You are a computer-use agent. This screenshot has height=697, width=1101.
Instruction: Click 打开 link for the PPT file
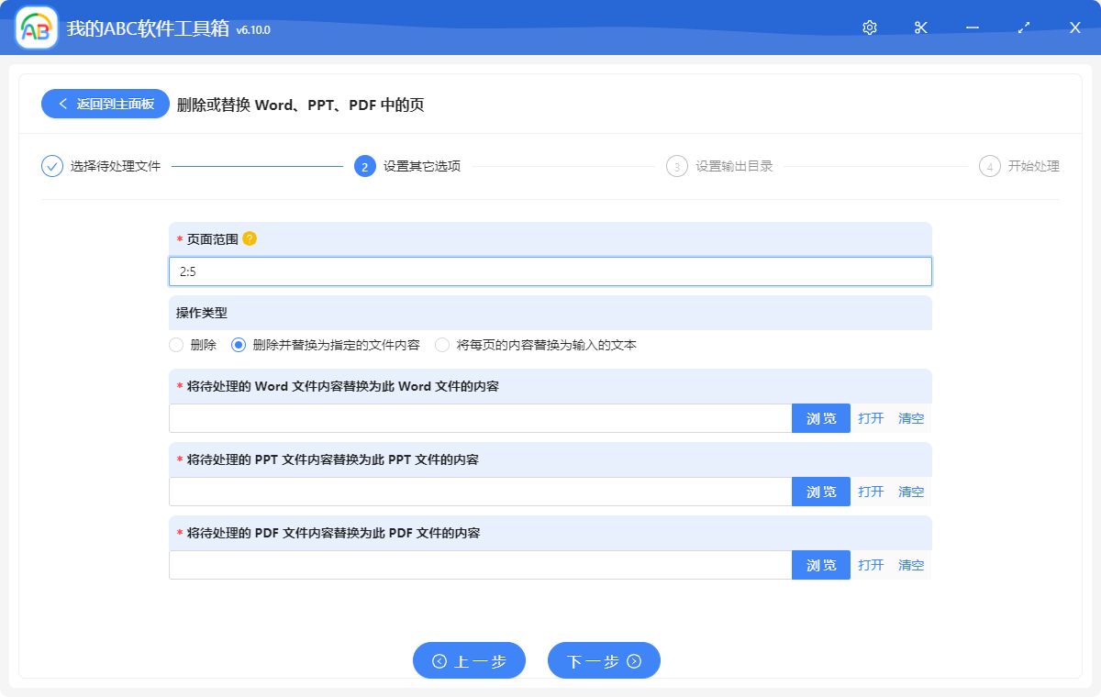(x=871, y=492)
